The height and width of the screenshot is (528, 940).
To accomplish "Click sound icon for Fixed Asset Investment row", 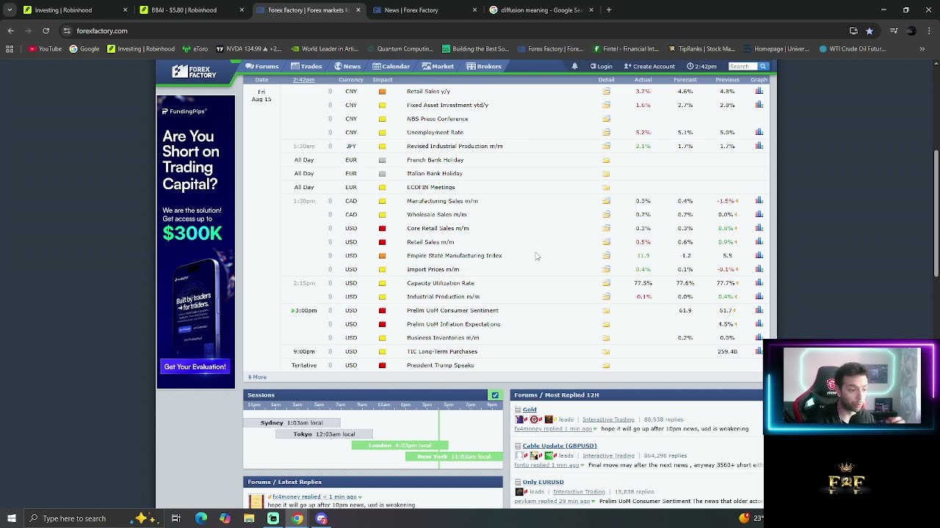I will click(x=330, y=105).
